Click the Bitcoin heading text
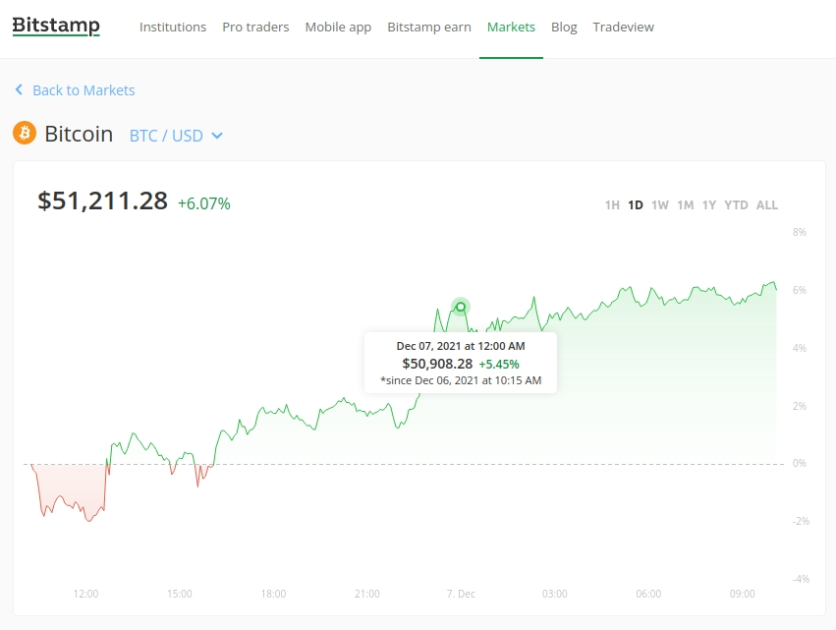 [x=79, y=134]
